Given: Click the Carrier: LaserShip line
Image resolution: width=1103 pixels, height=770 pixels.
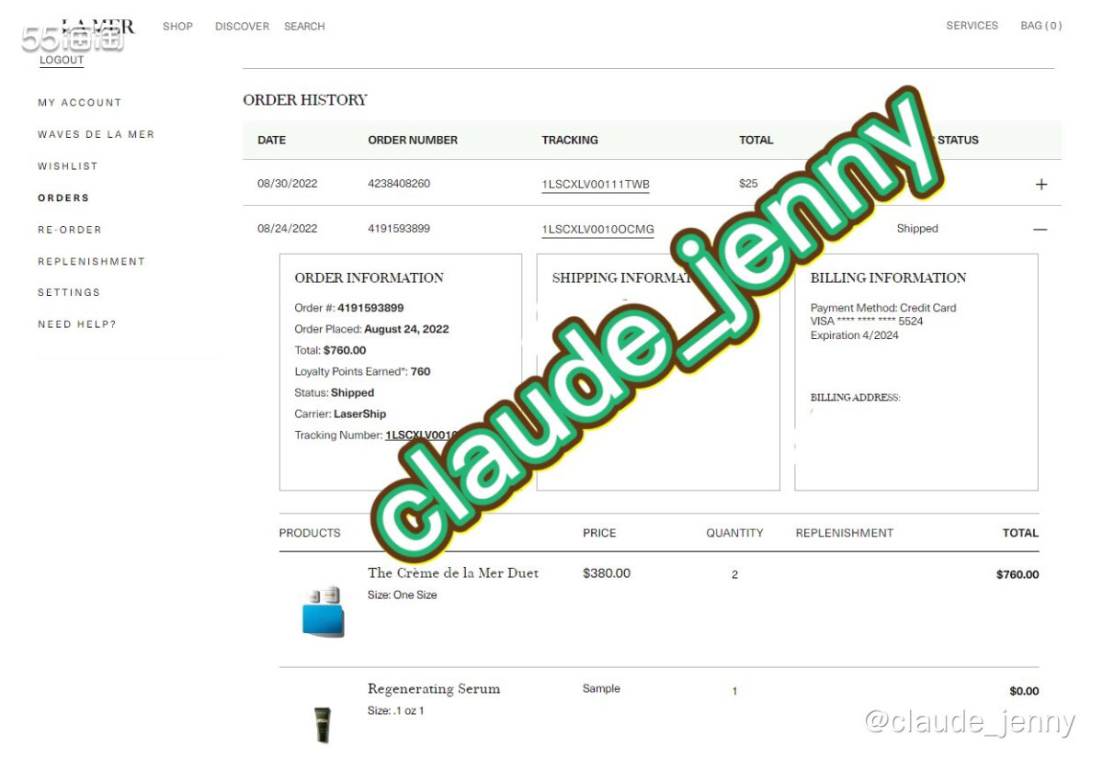Looking at the screenshot, I should pos(340,414).
